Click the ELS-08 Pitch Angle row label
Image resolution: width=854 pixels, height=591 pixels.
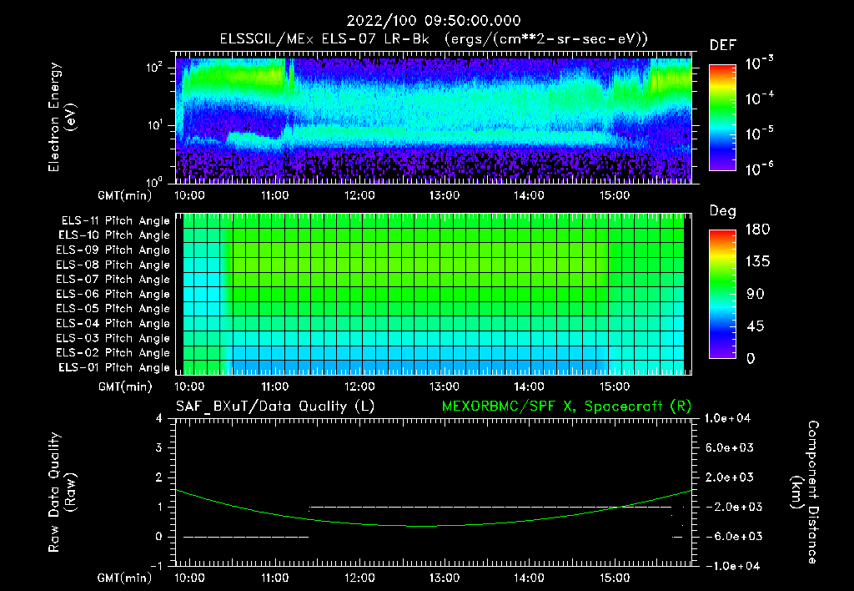[x=113, y=265]
